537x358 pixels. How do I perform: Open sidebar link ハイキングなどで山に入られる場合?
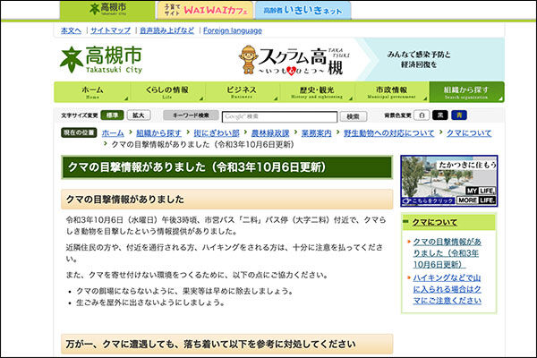pos(447,289)
